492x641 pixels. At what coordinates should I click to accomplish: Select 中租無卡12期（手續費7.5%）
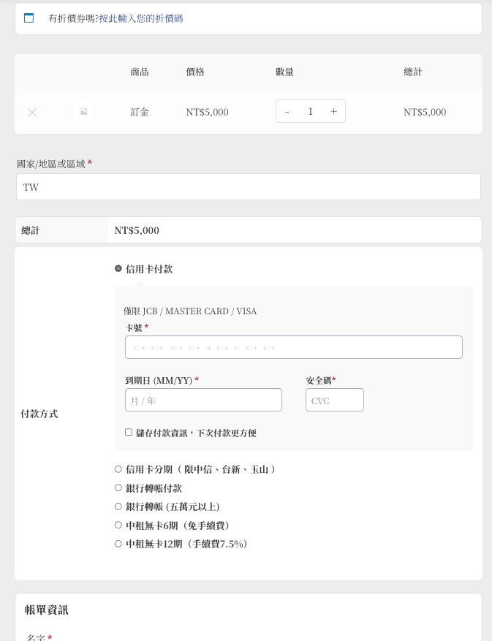(118, 543)
